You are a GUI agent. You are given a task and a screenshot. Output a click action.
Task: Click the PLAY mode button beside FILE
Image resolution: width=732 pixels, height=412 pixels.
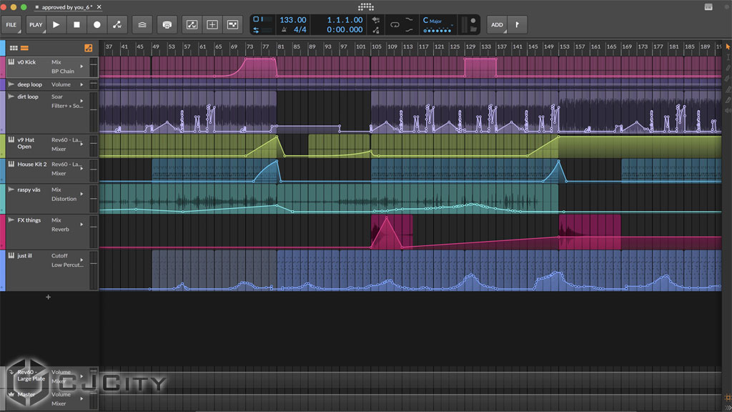[34, 24]
